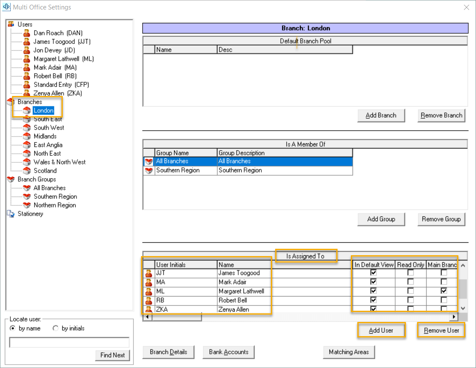The image size is (476, 368).
Task: Select the East Anglia branch icon
Action: click(27, 145)
